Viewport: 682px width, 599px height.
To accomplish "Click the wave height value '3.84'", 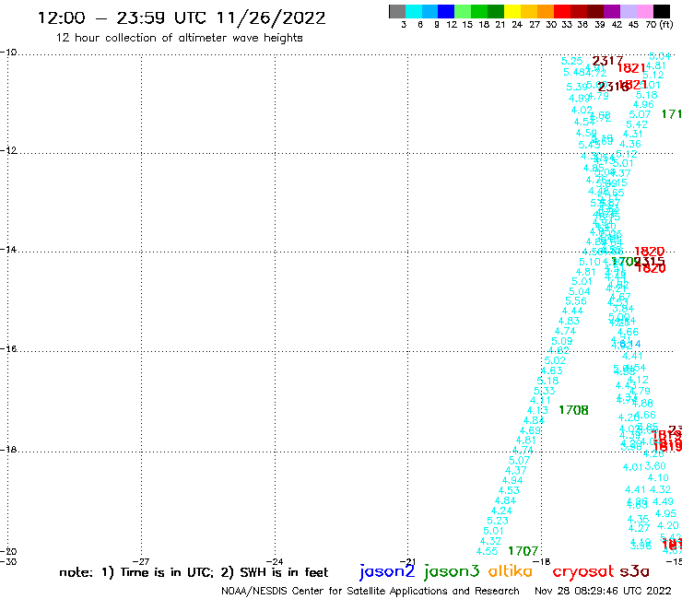I will (623, 309).
